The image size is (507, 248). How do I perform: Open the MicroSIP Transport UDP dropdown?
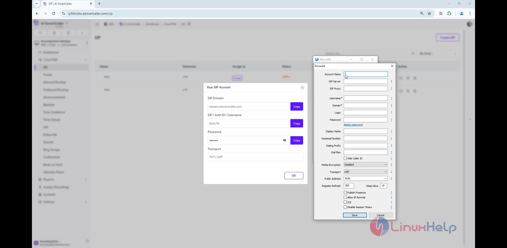365,172
